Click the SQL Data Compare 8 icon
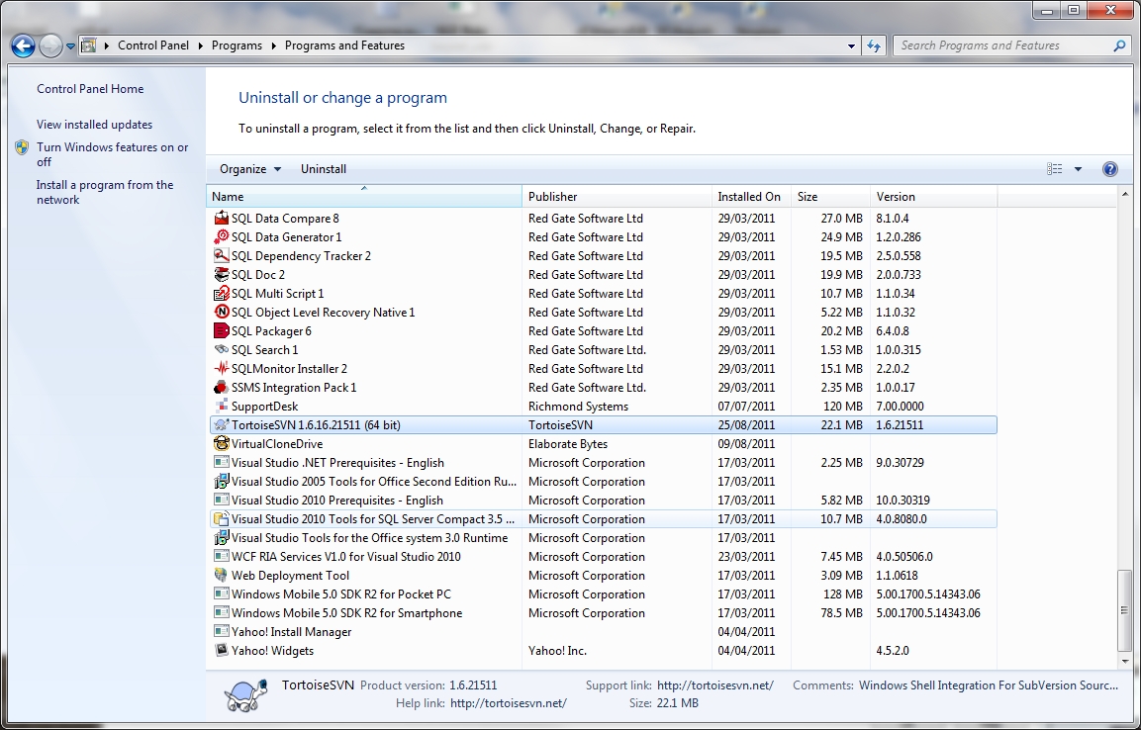The width and height of the screenshot is (1141, 730). [222, 218]
